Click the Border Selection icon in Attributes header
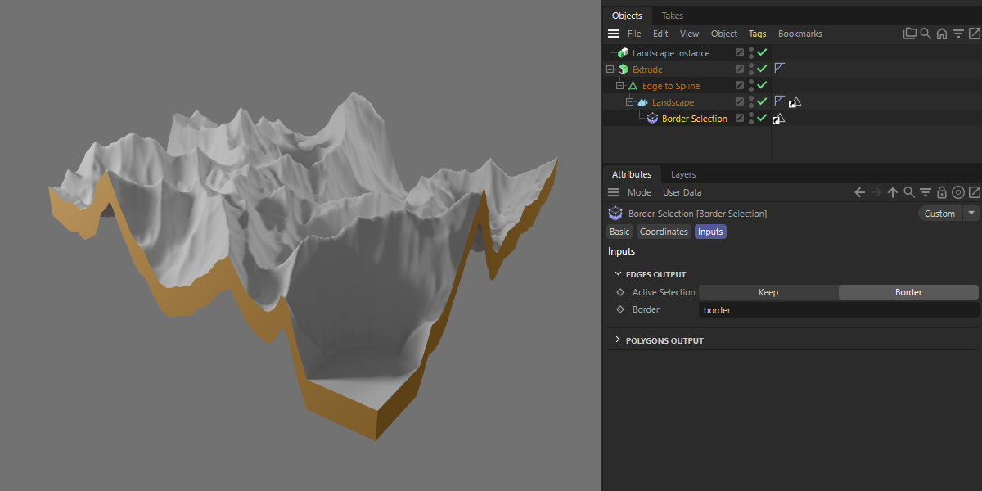The height and width of the screenshot is (491, 982). pyautogui.click(x=615, y=214)
